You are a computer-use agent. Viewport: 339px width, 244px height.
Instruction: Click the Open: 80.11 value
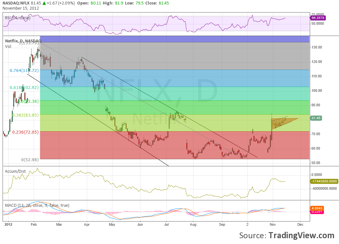click(89, 3)
